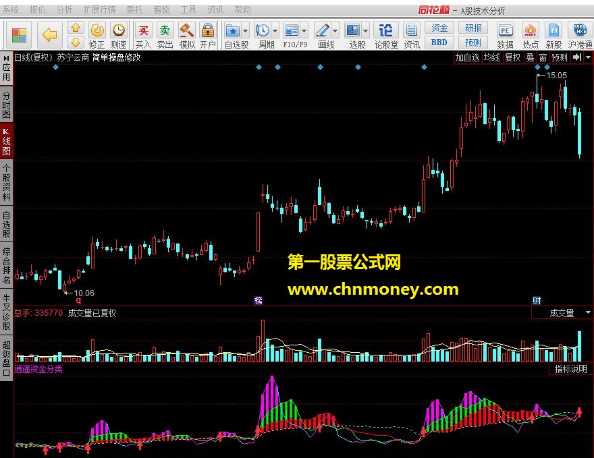Open the 综合排名 sidebar tab

(6, 266)
